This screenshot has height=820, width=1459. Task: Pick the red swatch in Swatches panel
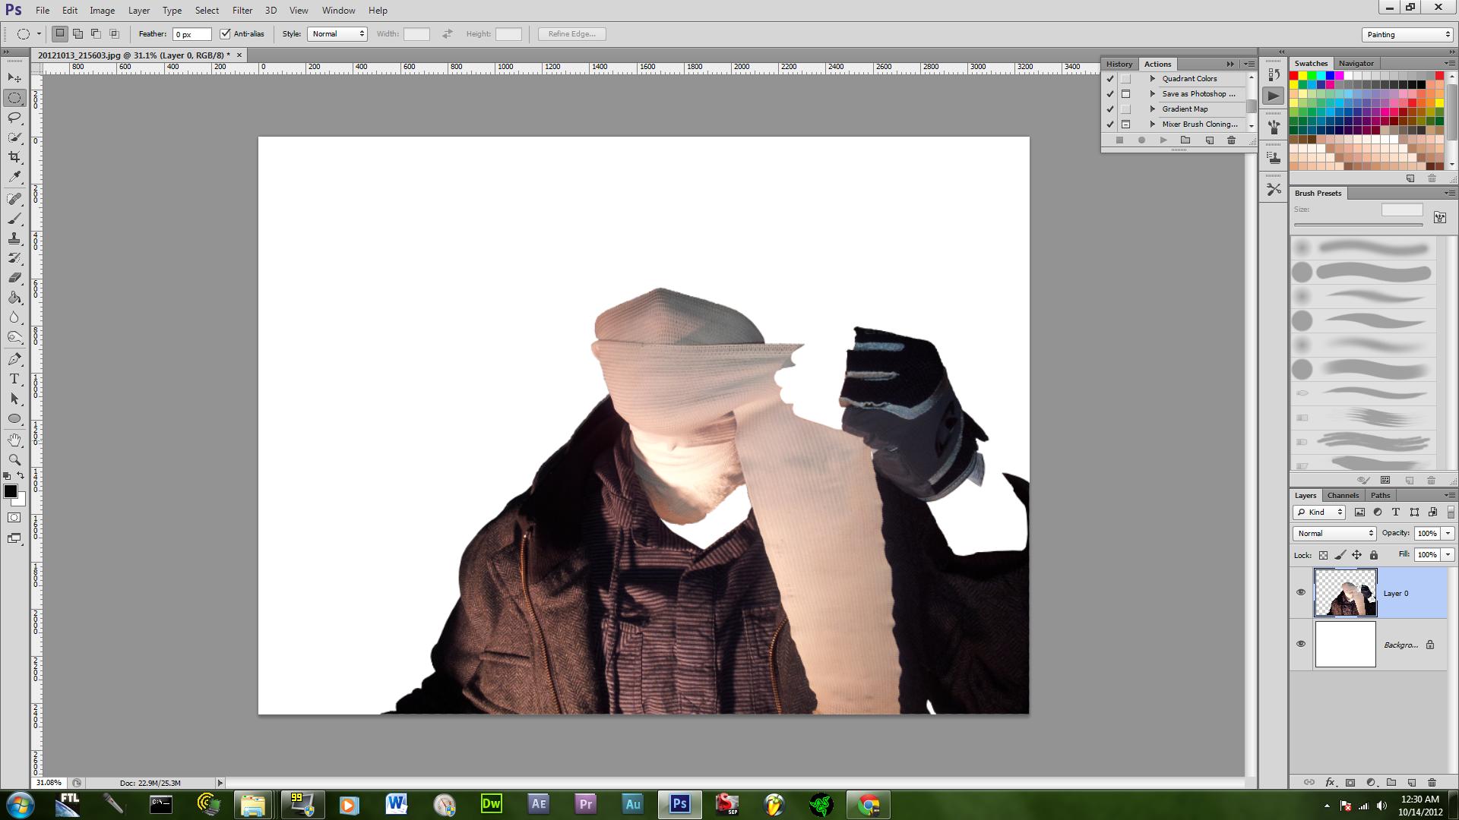[1293, 76]
